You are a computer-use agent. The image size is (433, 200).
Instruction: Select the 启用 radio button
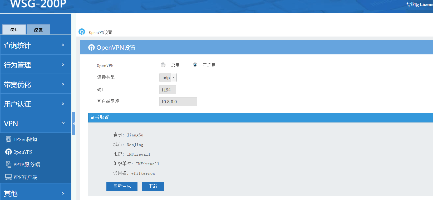click(163, 65)
